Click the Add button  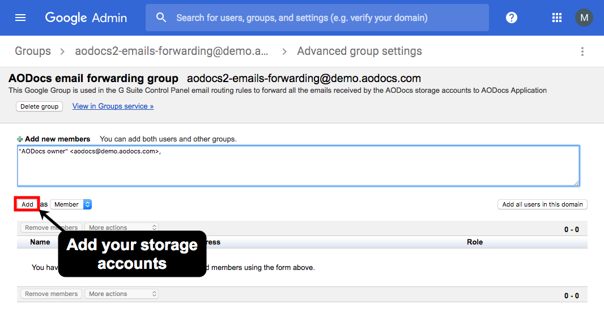click(27, 204)
